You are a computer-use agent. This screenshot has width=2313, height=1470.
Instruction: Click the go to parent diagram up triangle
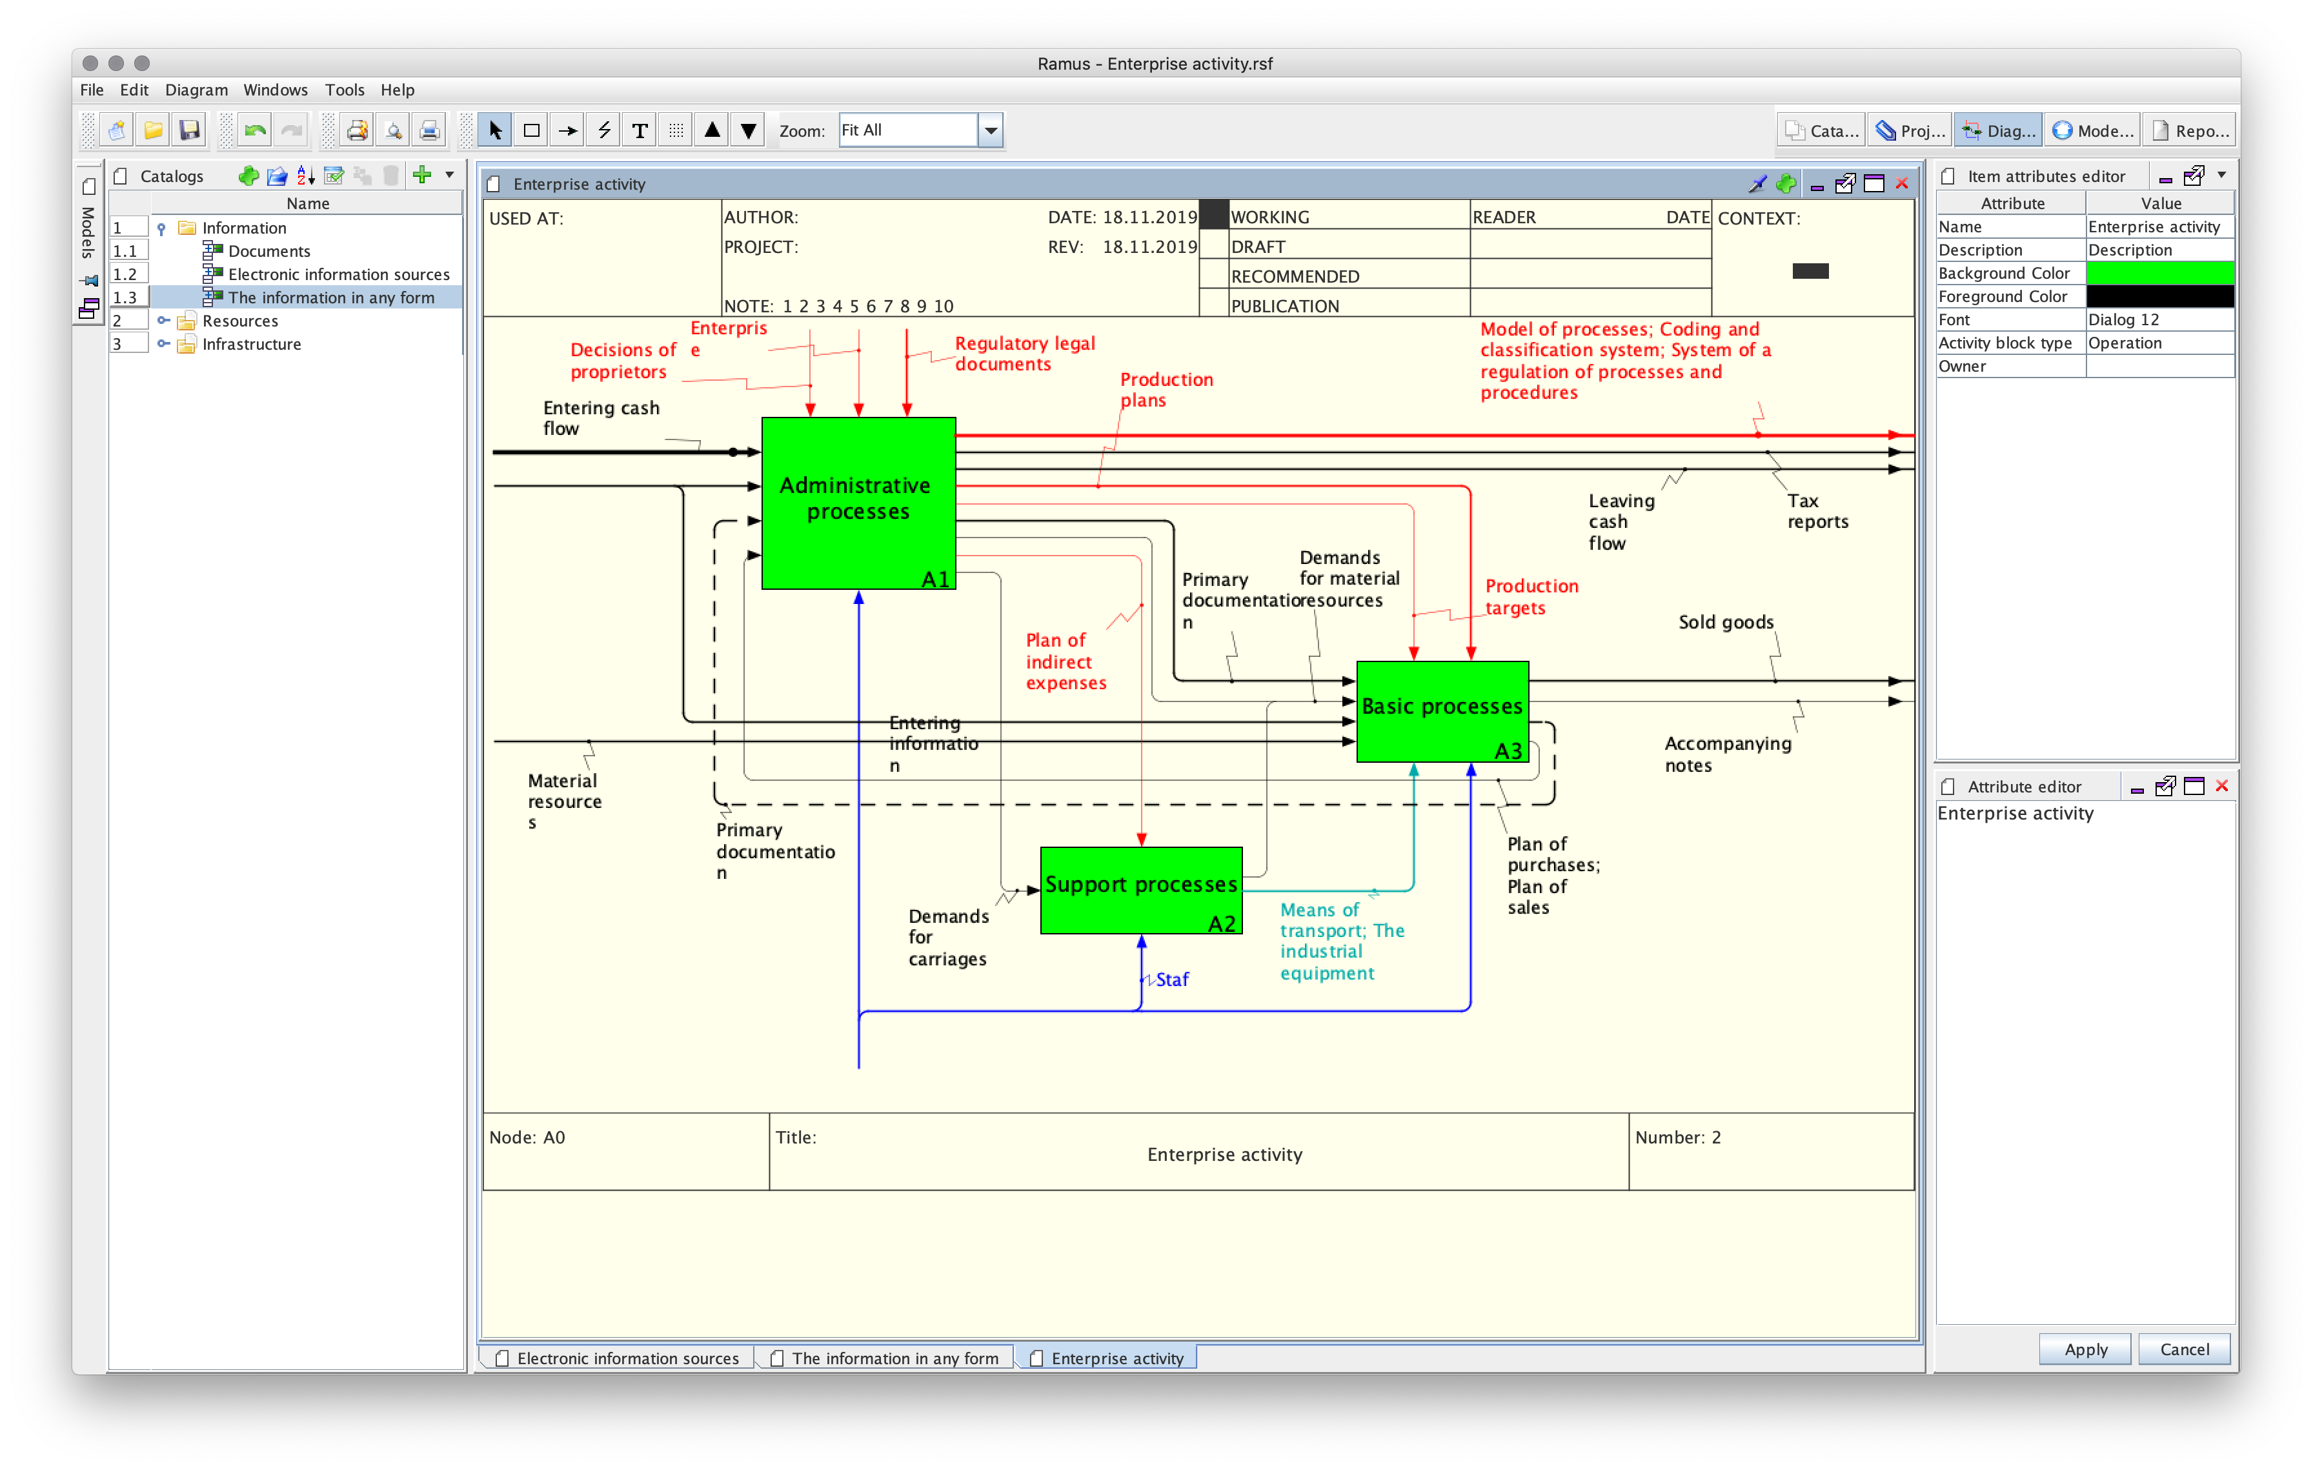(712, 130)
